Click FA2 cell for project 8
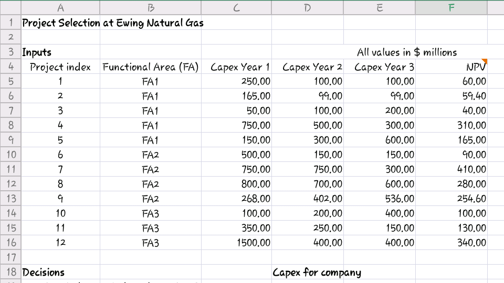 click(151, 184)
